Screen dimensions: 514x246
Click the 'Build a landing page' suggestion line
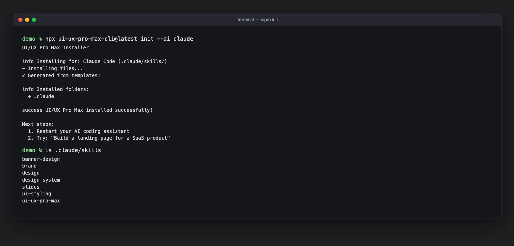click(x=99, y=138)
